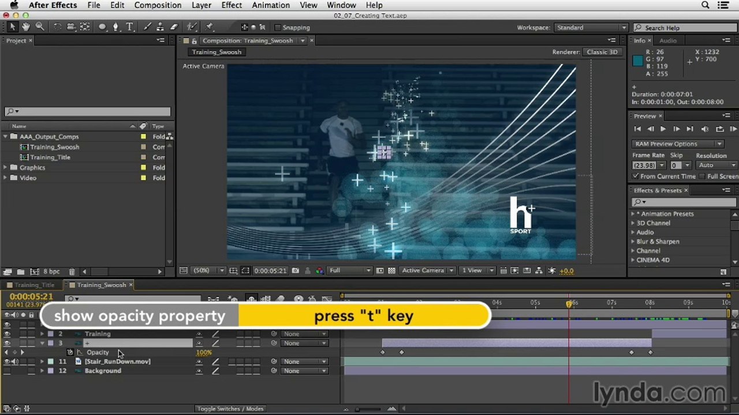Open the comp flowchart icon in viewer footer

539,270
